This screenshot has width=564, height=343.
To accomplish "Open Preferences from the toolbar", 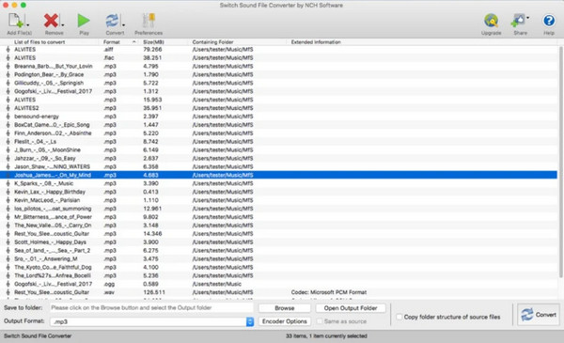I will 149,23.
